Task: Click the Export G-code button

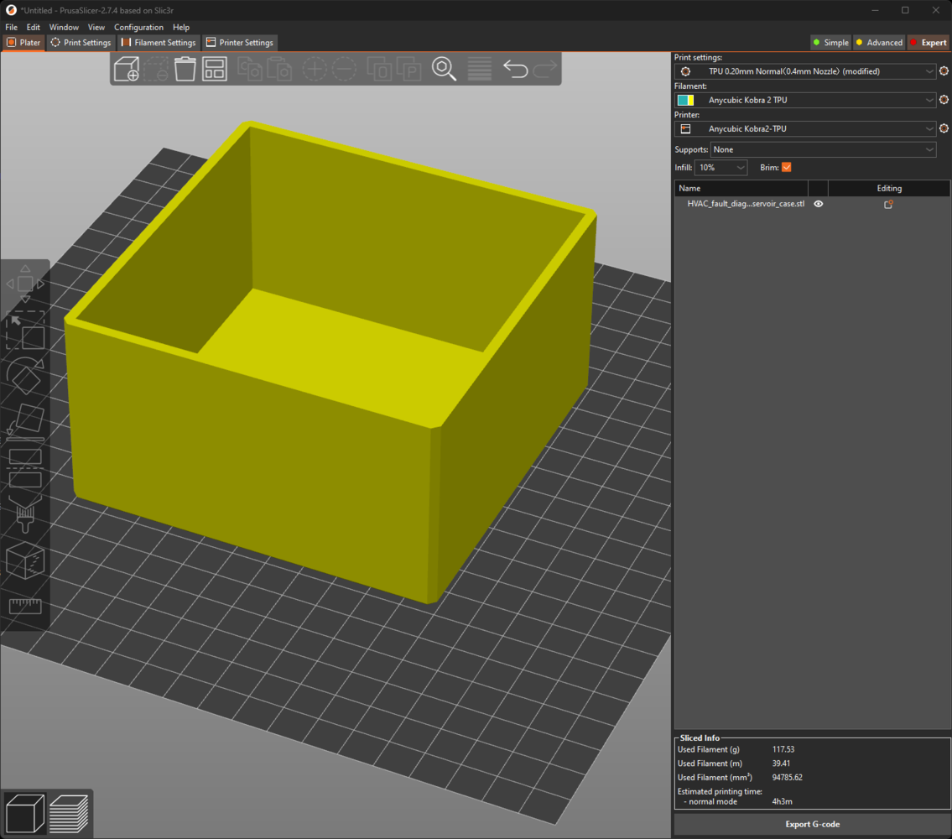Action: click(x=811, y=824)
